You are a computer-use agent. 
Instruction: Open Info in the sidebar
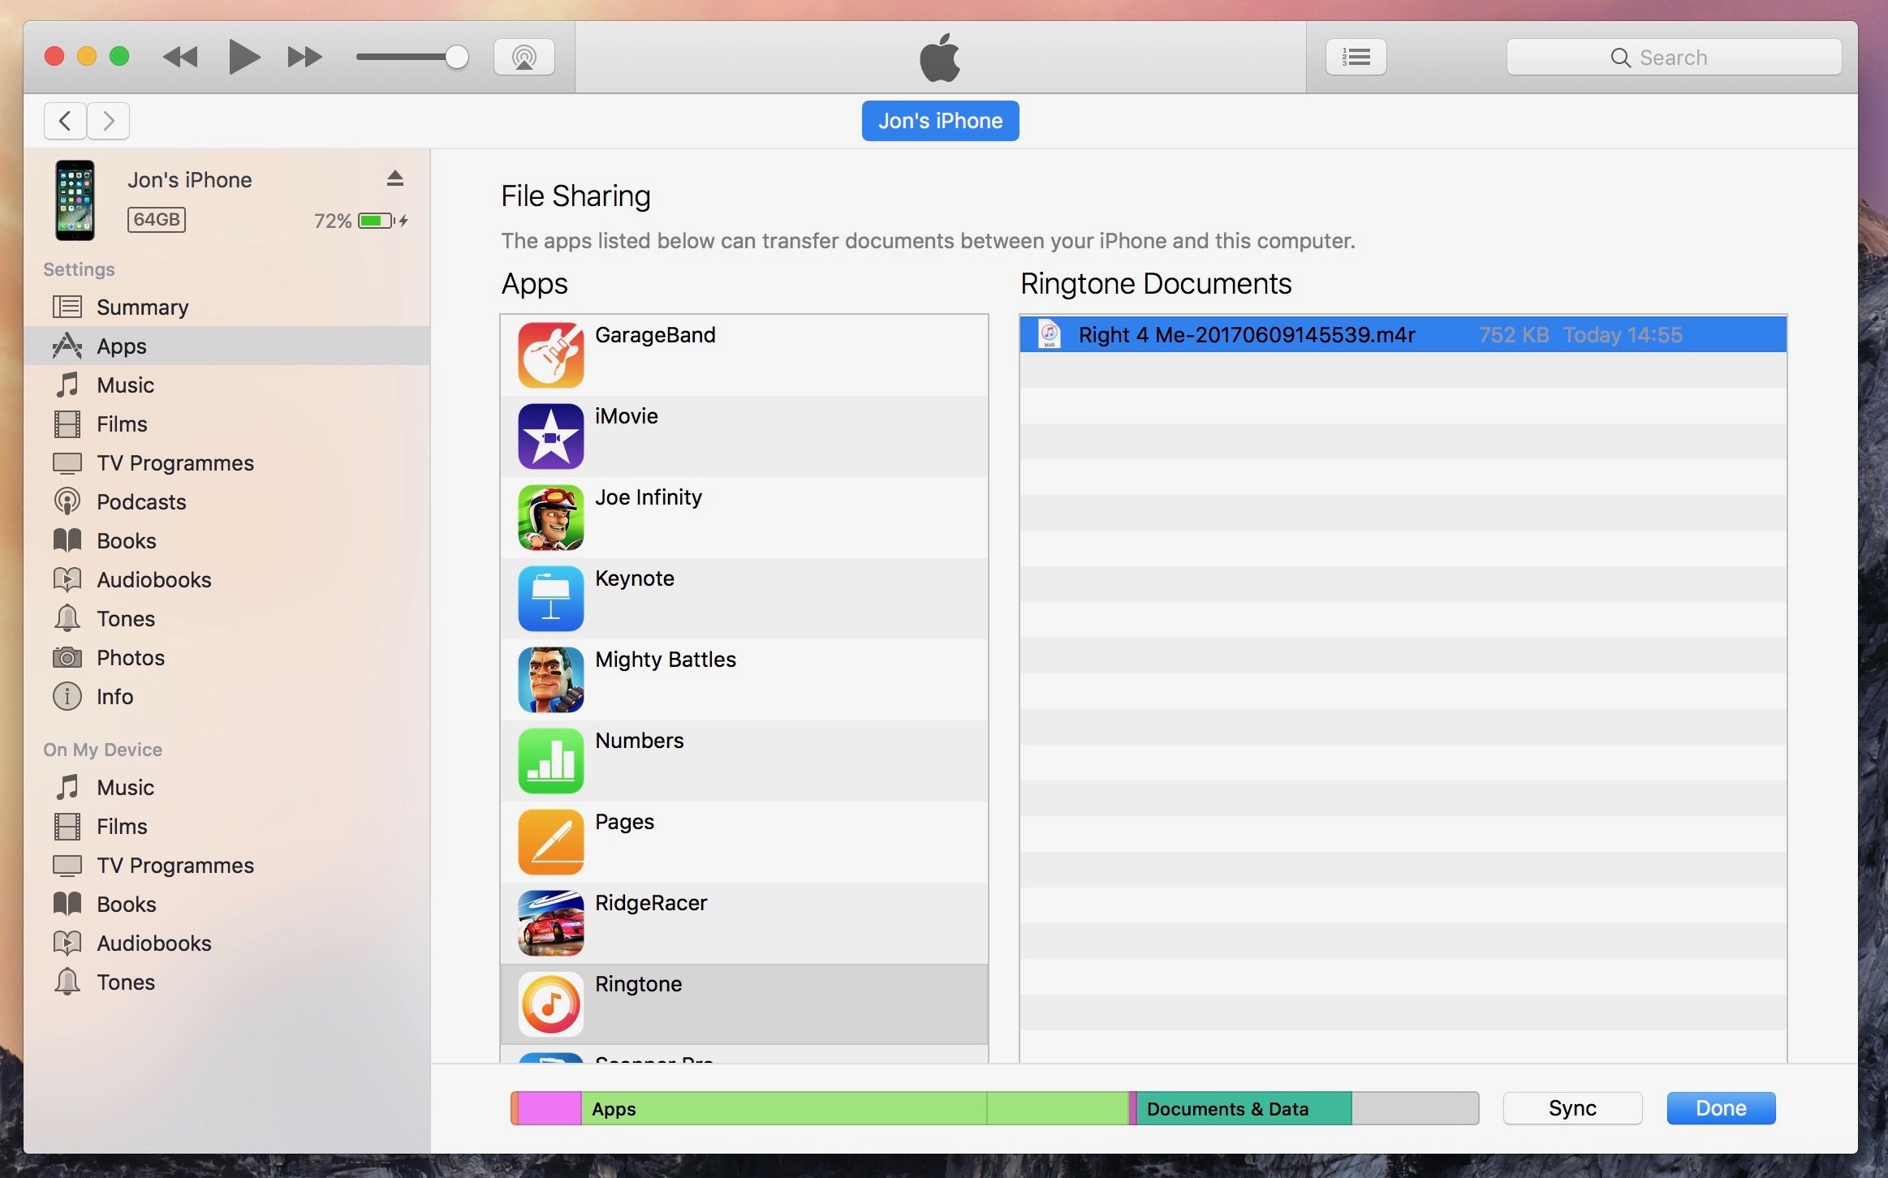click(227, 696)
